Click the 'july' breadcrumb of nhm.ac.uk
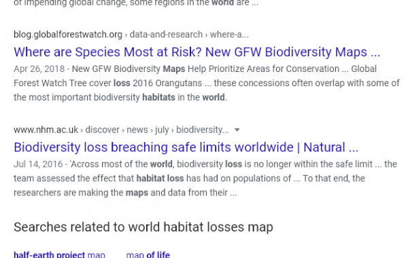The width and height of the screenshot is (408, 258). point(162,130)
